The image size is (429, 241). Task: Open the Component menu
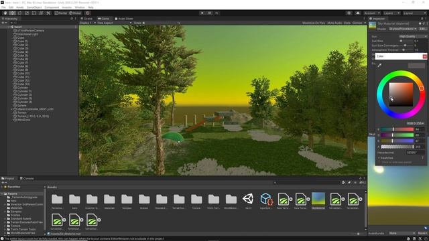[x=52, y=7]
